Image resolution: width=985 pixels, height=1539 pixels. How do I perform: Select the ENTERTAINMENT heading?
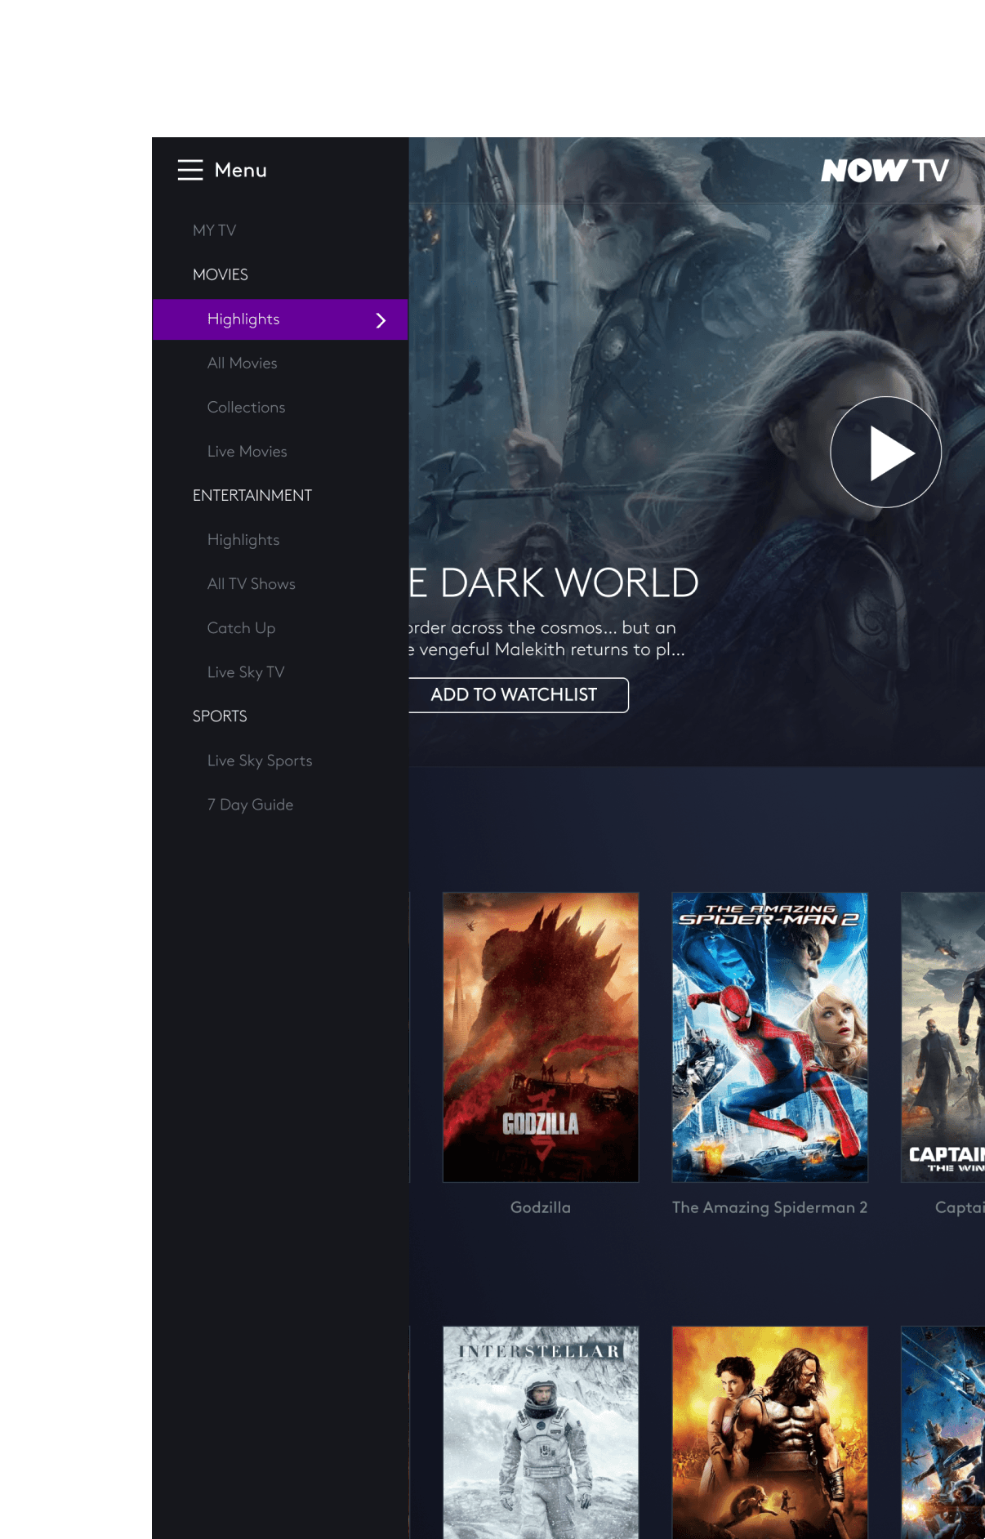pos(252,495)
